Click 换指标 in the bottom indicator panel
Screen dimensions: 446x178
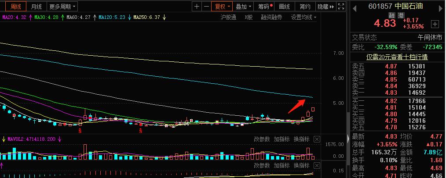pos(301,165)
